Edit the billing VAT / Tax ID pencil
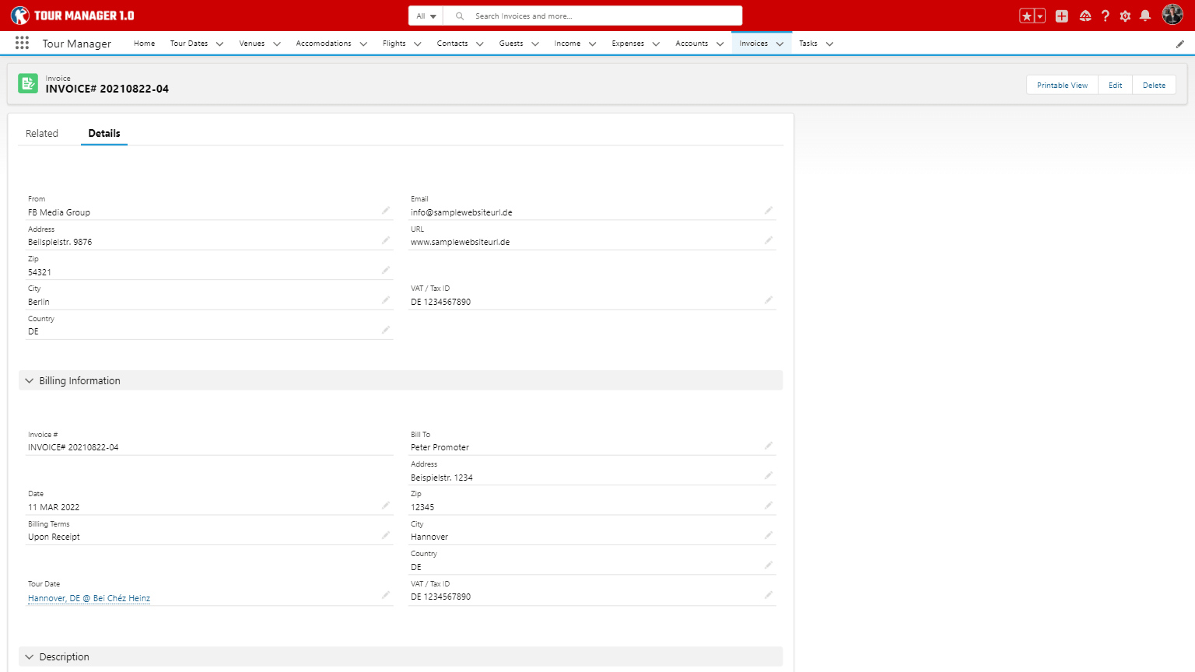The image size is (1195, 672). [x=768, y=595]
